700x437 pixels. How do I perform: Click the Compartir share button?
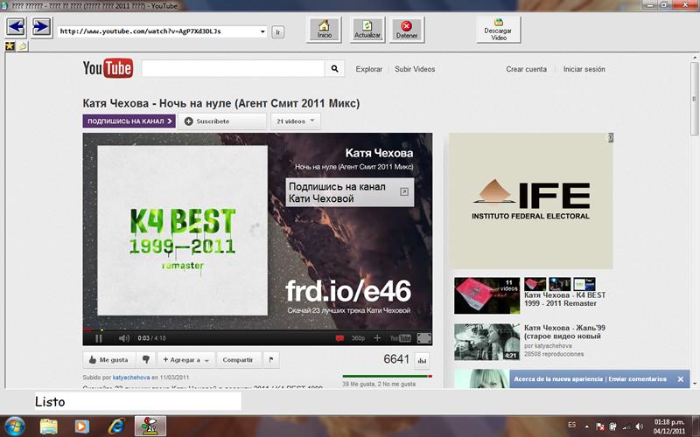238,360
